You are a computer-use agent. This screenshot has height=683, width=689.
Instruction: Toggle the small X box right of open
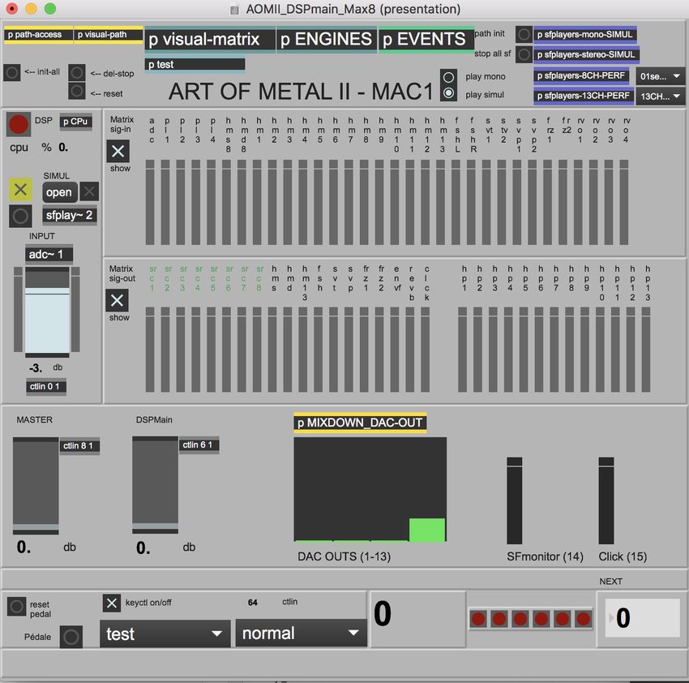point(89,191)
